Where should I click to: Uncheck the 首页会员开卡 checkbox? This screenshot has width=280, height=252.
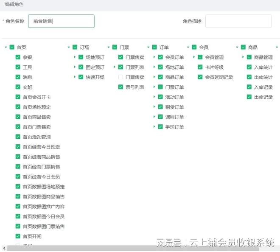tap(18, 97)
